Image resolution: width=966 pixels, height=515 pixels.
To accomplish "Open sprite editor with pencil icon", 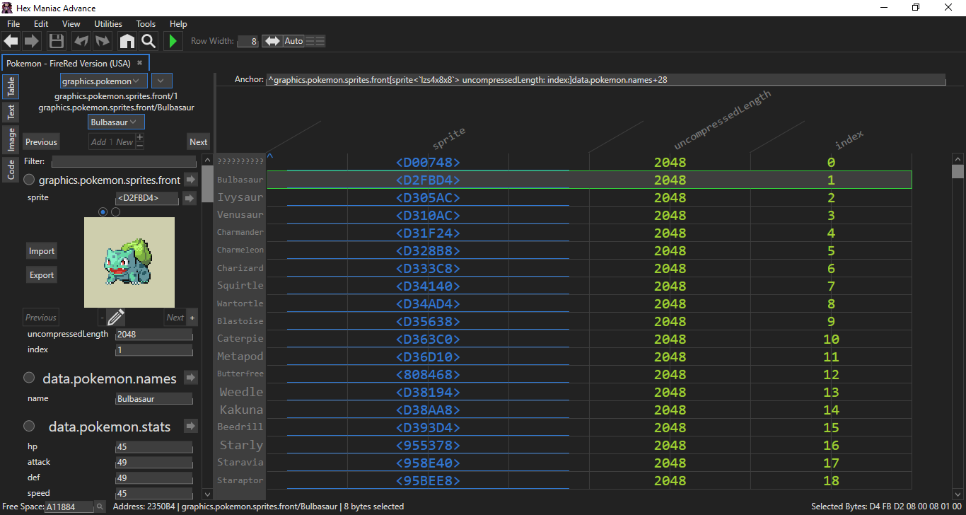I will point(116,317).
